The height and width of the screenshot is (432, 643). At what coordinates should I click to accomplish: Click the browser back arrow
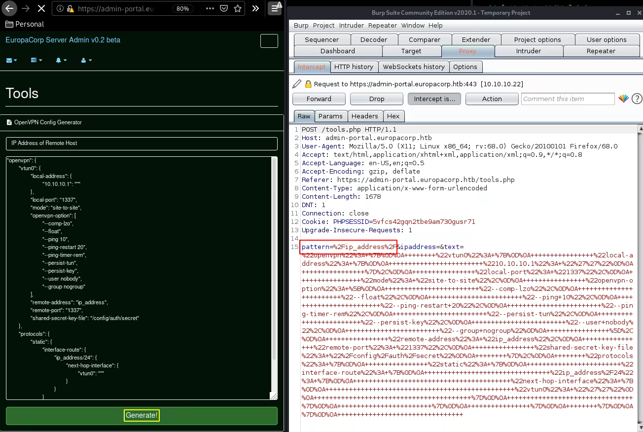10,8
